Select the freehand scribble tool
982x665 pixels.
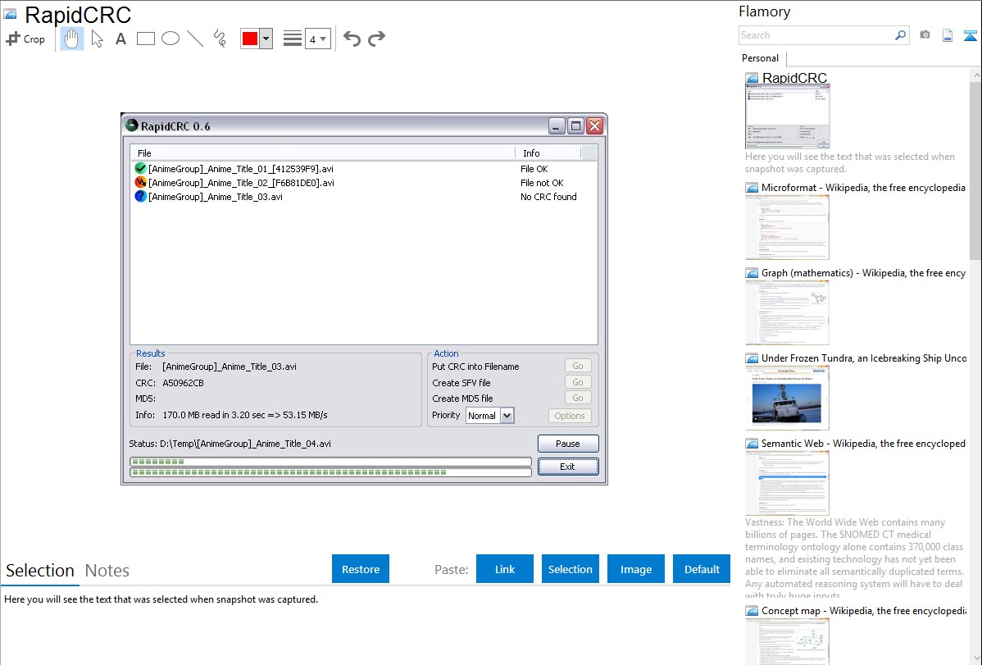(x=220, y=39)
